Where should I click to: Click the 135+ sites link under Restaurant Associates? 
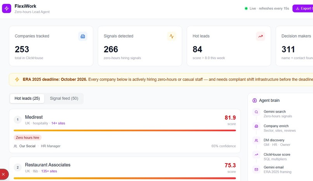tap(49, 171)
